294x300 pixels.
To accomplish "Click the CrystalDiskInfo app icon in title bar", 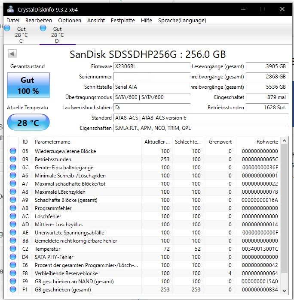I will click(x=10, y=9).
